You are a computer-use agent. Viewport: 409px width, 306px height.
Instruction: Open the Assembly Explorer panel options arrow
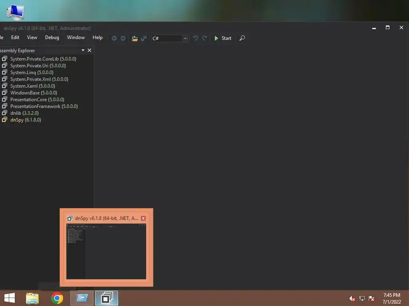(83, 50)
